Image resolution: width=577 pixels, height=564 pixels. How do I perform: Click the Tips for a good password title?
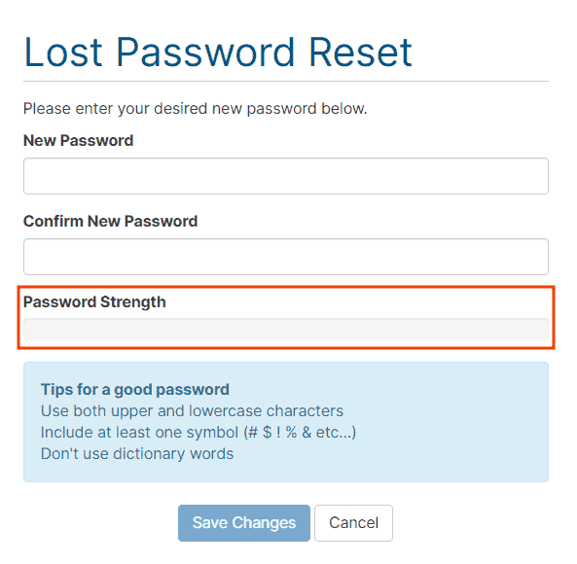(135, 390)
